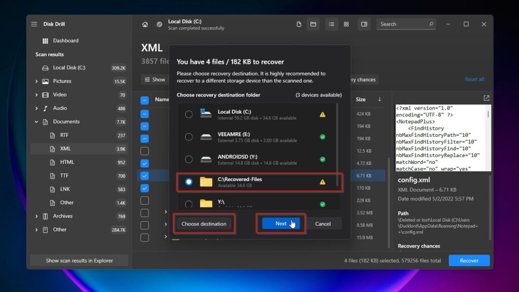
Task: Click the Pictures category icon
Action: (45, 81)
